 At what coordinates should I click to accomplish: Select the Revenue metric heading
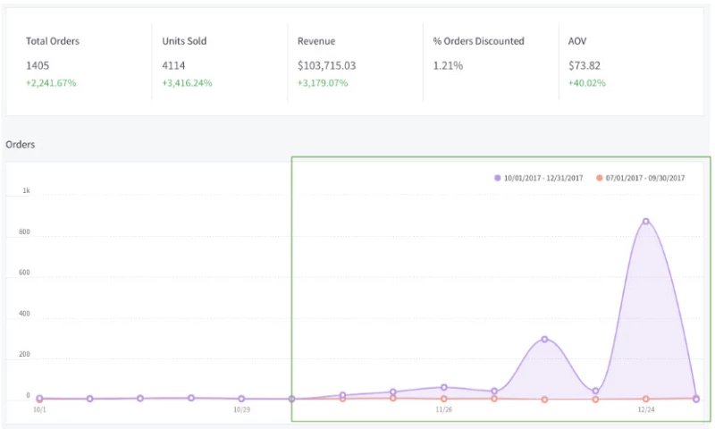tap(316, 41)
